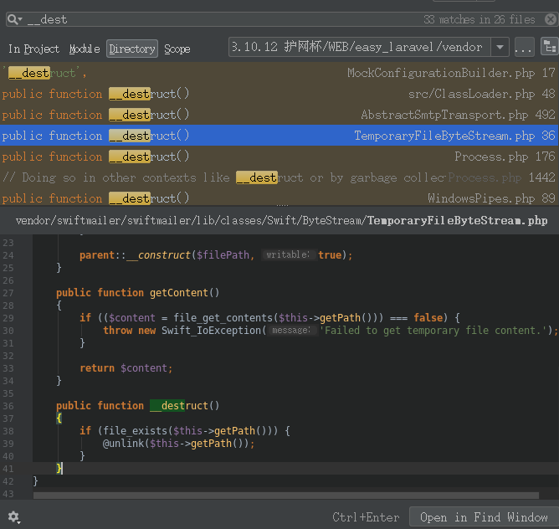Select src/ClassLoader.php 48 result
Viewport: 559px width, 529px height.
[x=279, y=94]
